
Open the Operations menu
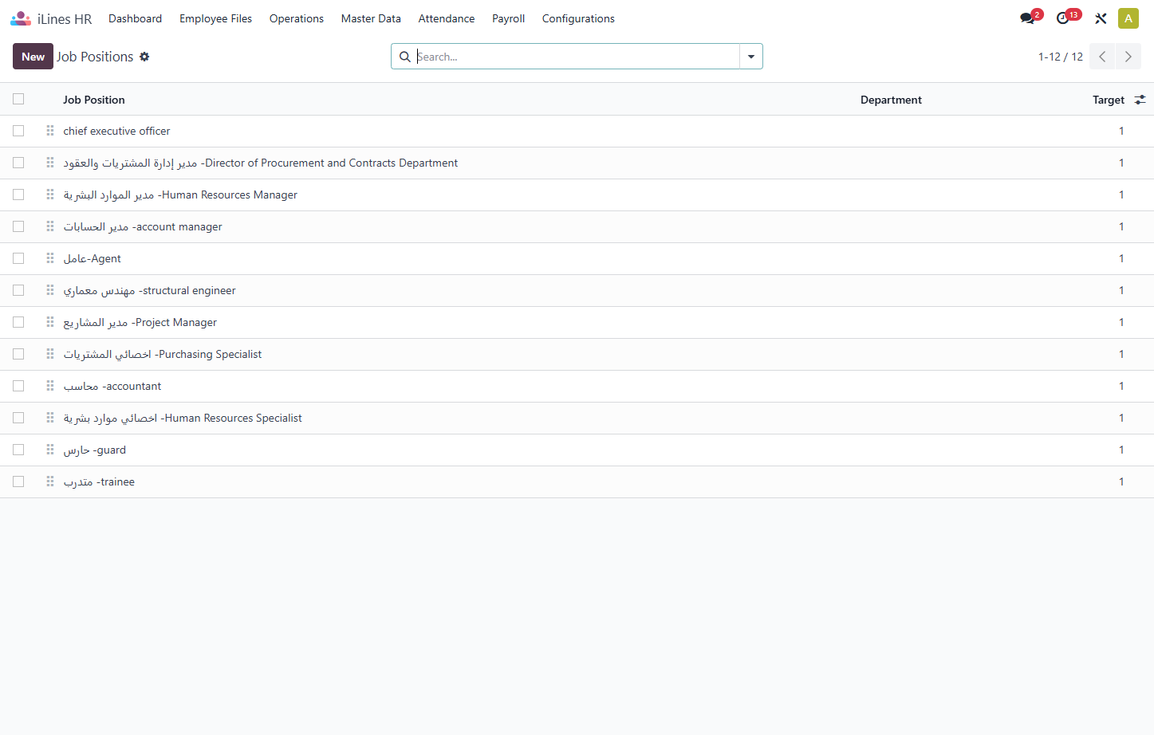[x=297, y=18]
